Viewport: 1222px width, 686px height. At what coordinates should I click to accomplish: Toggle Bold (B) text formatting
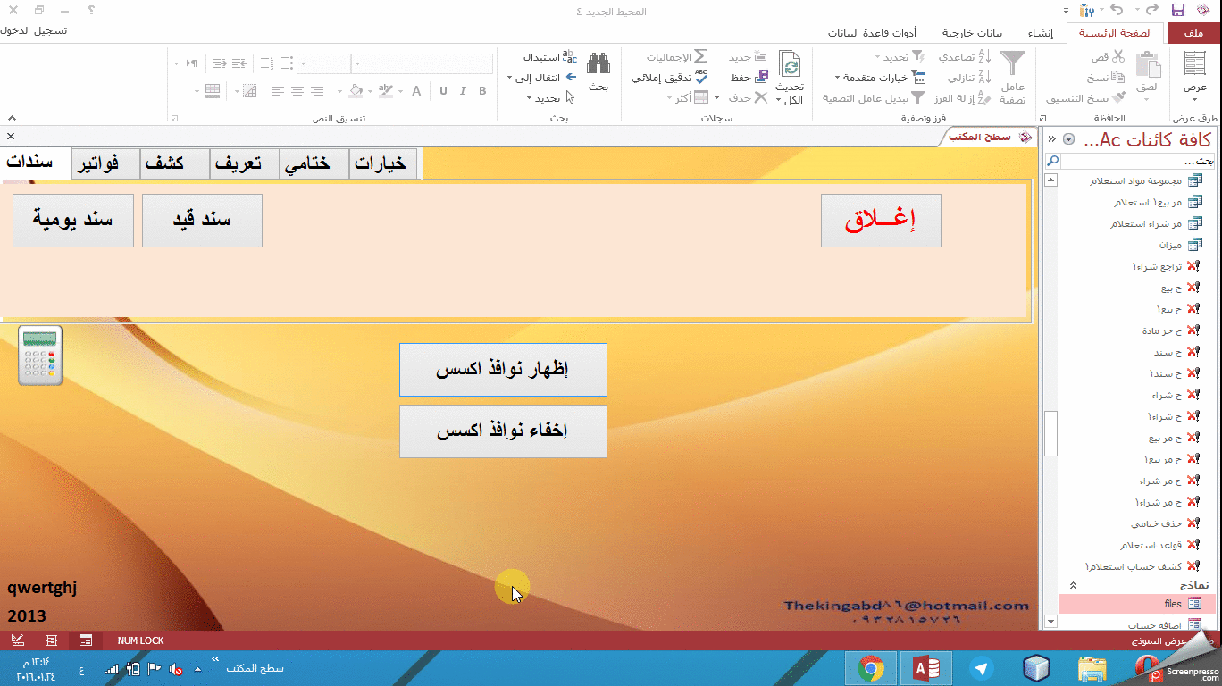(482, 91)
